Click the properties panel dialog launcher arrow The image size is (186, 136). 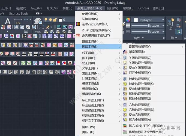pos(164,38)
